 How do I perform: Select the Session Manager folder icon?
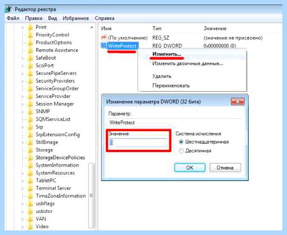point(30,104)
